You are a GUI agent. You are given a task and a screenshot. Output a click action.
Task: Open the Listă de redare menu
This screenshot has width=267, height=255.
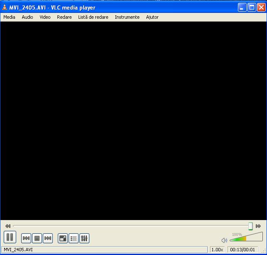93,17
